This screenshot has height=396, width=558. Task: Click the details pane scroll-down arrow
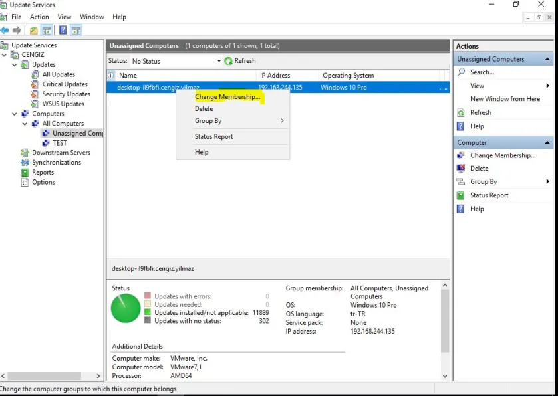(x=445, y=376)
